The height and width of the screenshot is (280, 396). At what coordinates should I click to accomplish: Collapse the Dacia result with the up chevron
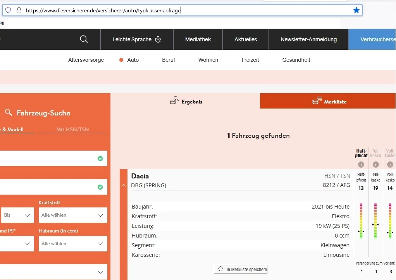pos(124,185)
